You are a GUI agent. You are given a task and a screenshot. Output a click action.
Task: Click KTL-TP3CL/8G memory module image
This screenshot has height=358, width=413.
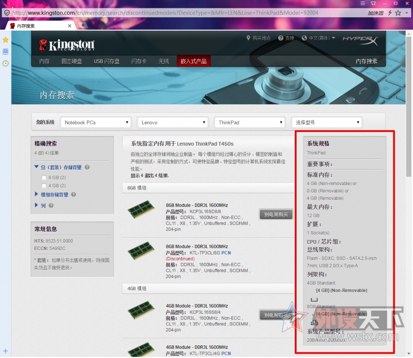tap(141, 250)
